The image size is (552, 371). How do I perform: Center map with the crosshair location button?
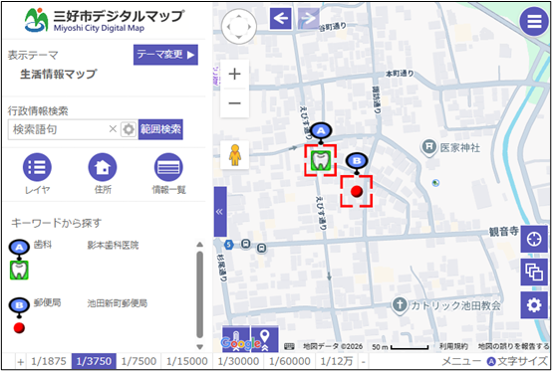[534, 239]
